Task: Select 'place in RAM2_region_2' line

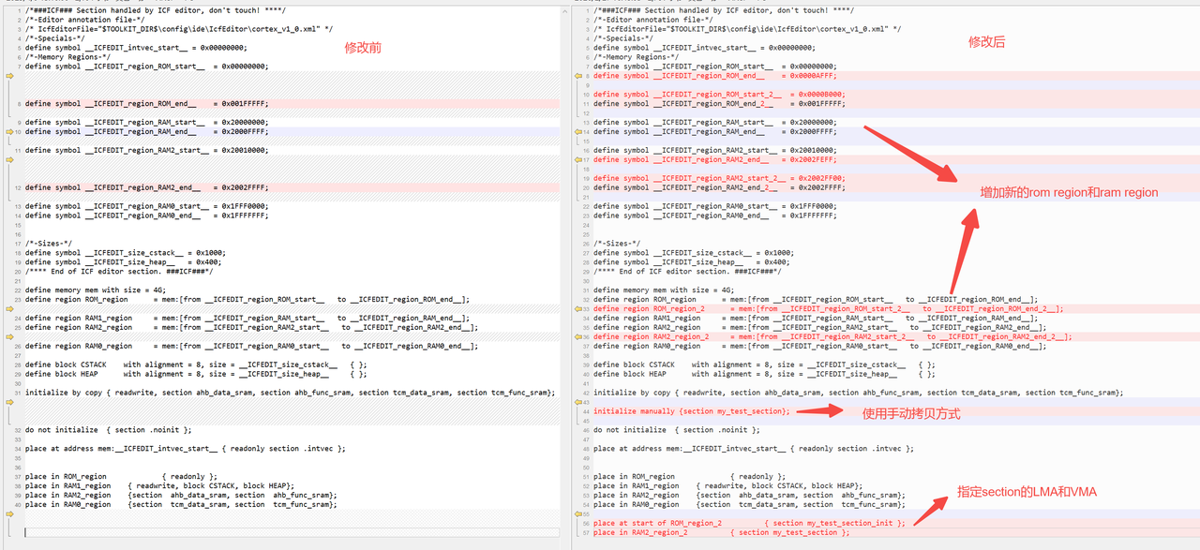Action: pos(721,532)
